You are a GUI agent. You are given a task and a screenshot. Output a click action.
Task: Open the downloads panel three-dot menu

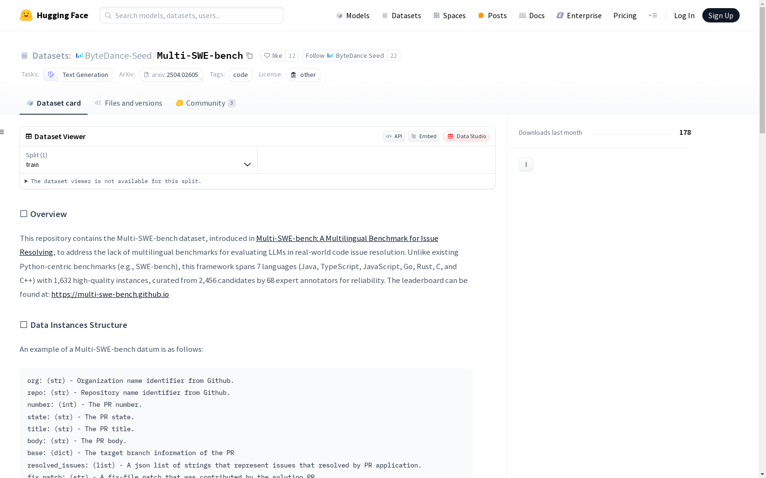click(526, 164)
